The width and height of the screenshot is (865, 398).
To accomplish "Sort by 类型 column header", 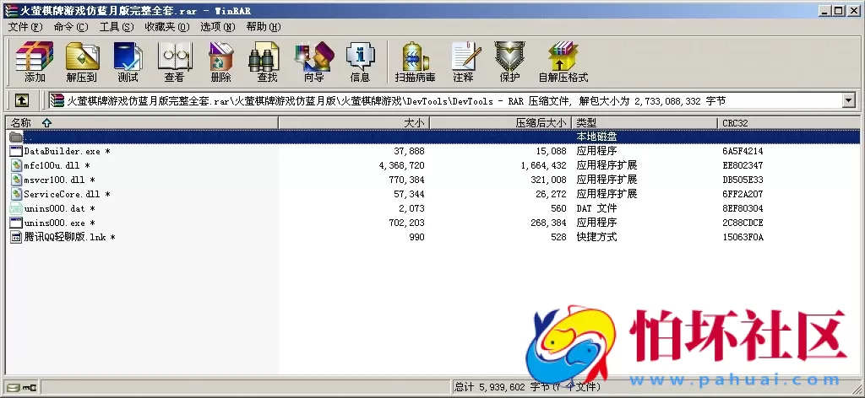I will click(x=645, y=122).
